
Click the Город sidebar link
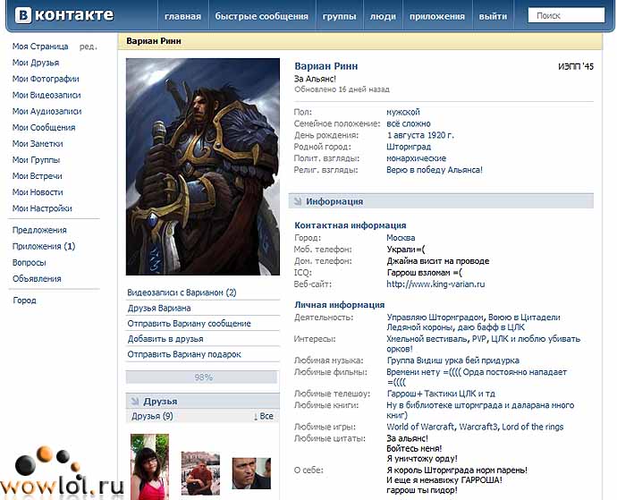click(x=24, y=300)
